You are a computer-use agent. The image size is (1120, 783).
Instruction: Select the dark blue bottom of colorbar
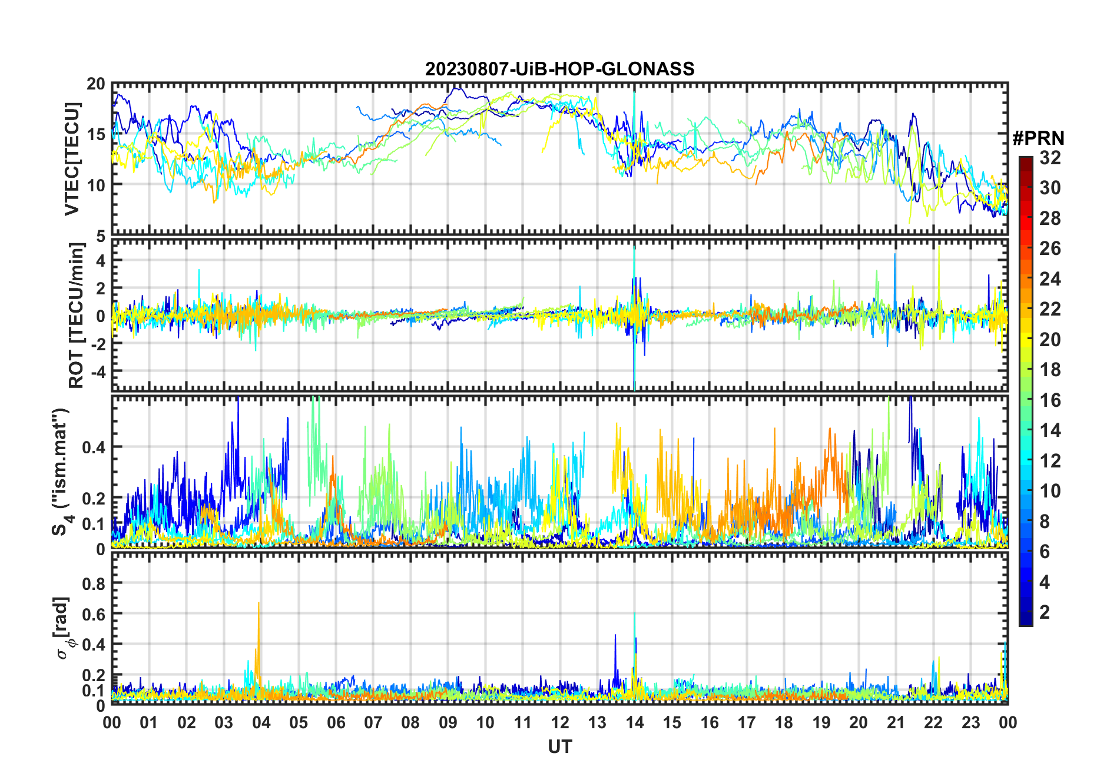(1025, 621)
